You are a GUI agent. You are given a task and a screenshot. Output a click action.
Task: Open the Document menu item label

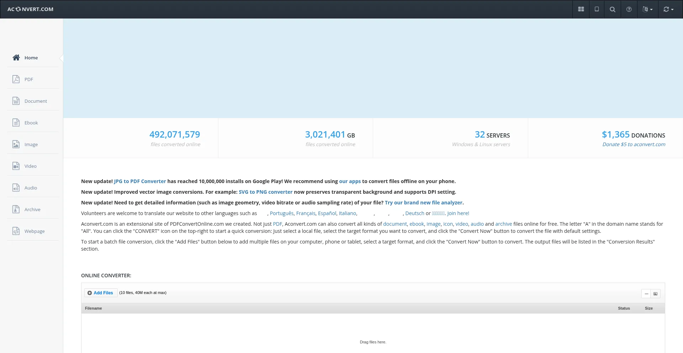pos(36,101)
